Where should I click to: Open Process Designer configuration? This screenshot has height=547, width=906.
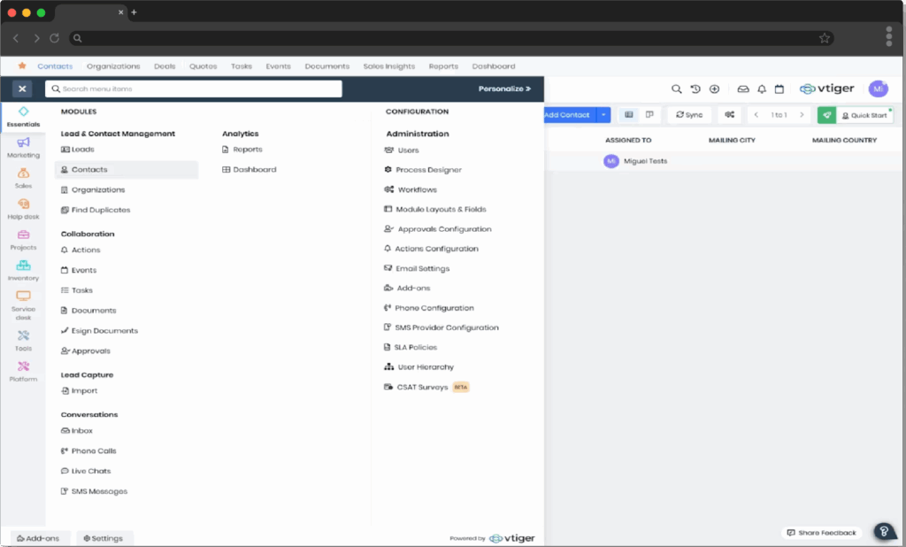[x=423, y=170]
